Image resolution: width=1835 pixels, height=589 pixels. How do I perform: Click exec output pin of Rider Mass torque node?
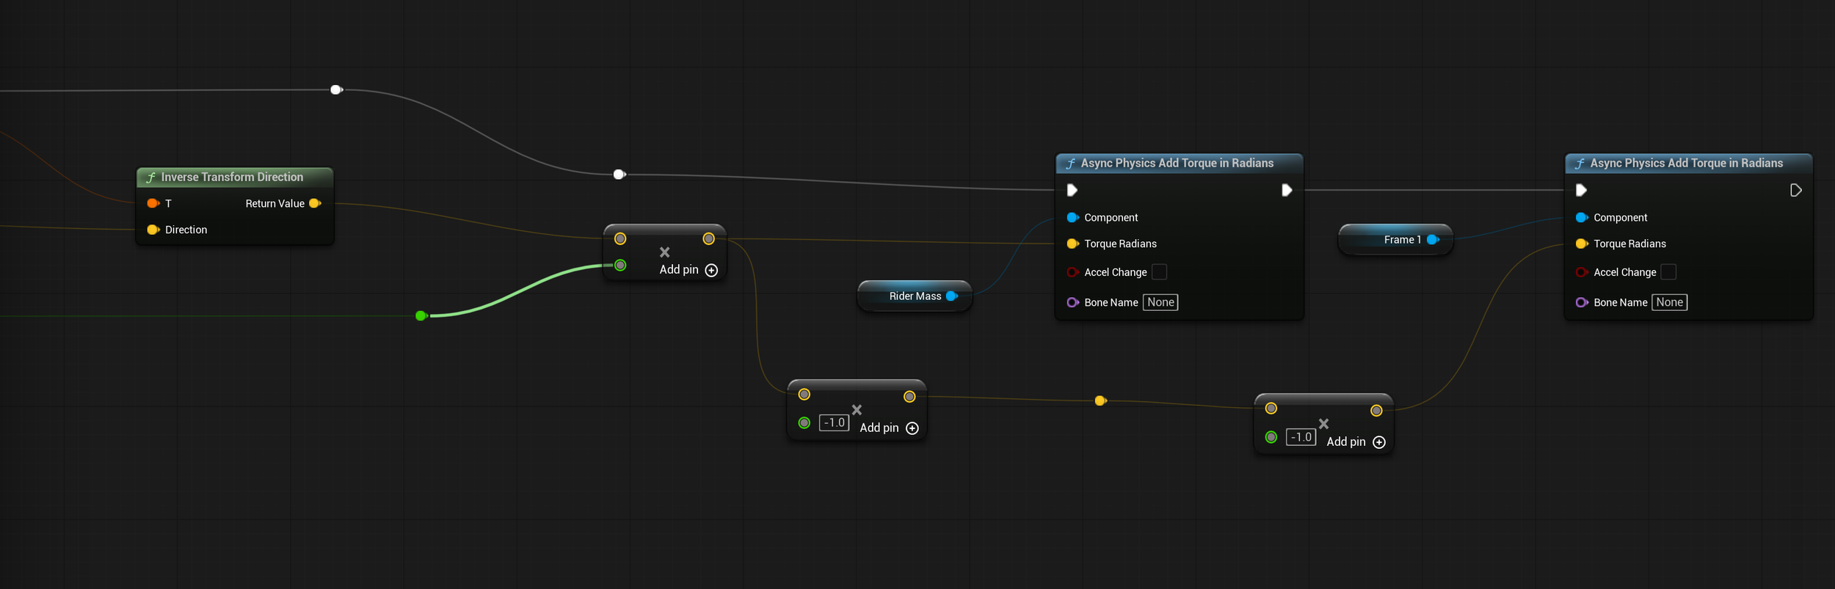click(1287, 190)
